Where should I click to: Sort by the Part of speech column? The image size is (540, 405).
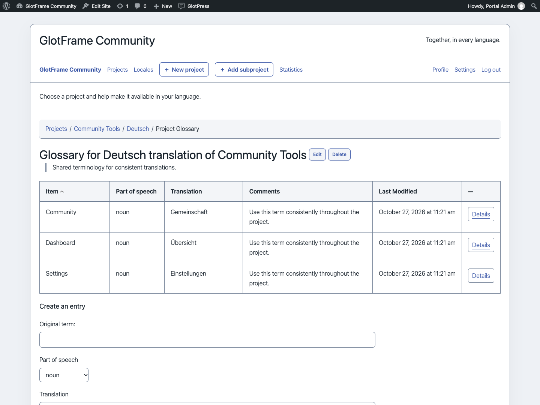tap(136, 191)
